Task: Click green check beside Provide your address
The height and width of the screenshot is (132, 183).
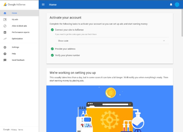Action: click(x=52, y=49)
